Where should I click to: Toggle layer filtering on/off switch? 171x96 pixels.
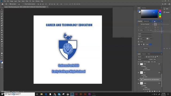(x=157, y=57)
